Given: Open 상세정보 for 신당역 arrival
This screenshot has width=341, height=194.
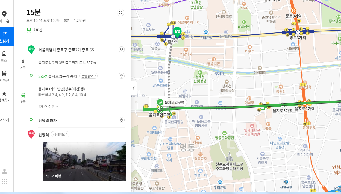Looking at the screenshot, I should click(x=60, y=134).
